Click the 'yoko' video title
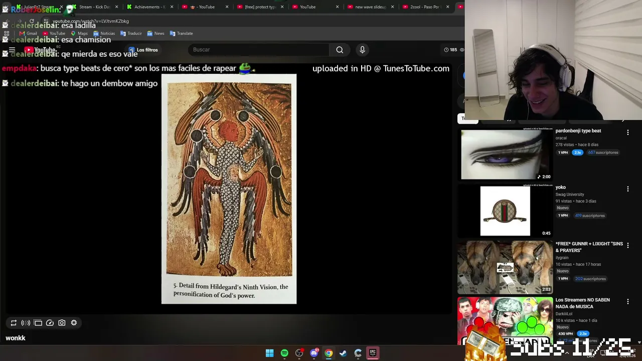This screenshot has height=361, width=642. pos(561,188)
